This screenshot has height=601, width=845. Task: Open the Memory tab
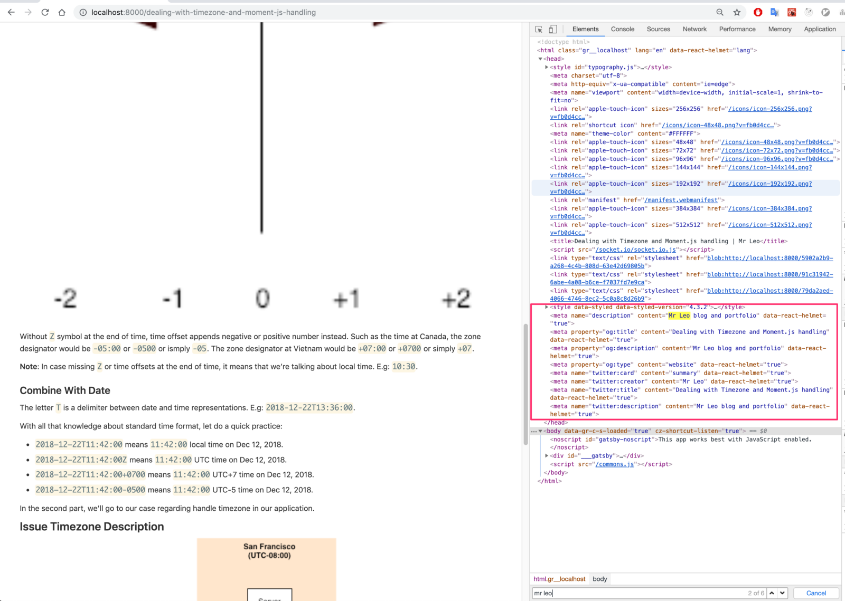point(780,30)
